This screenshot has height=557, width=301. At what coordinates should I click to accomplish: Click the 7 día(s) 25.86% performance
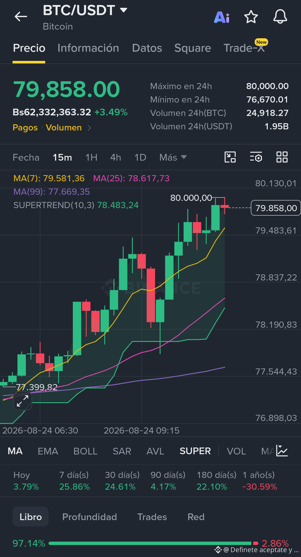pos(74,481)
